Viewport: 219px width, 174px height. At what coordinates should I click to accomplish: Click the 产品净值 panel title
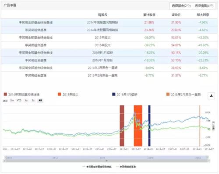pos(10,5)
